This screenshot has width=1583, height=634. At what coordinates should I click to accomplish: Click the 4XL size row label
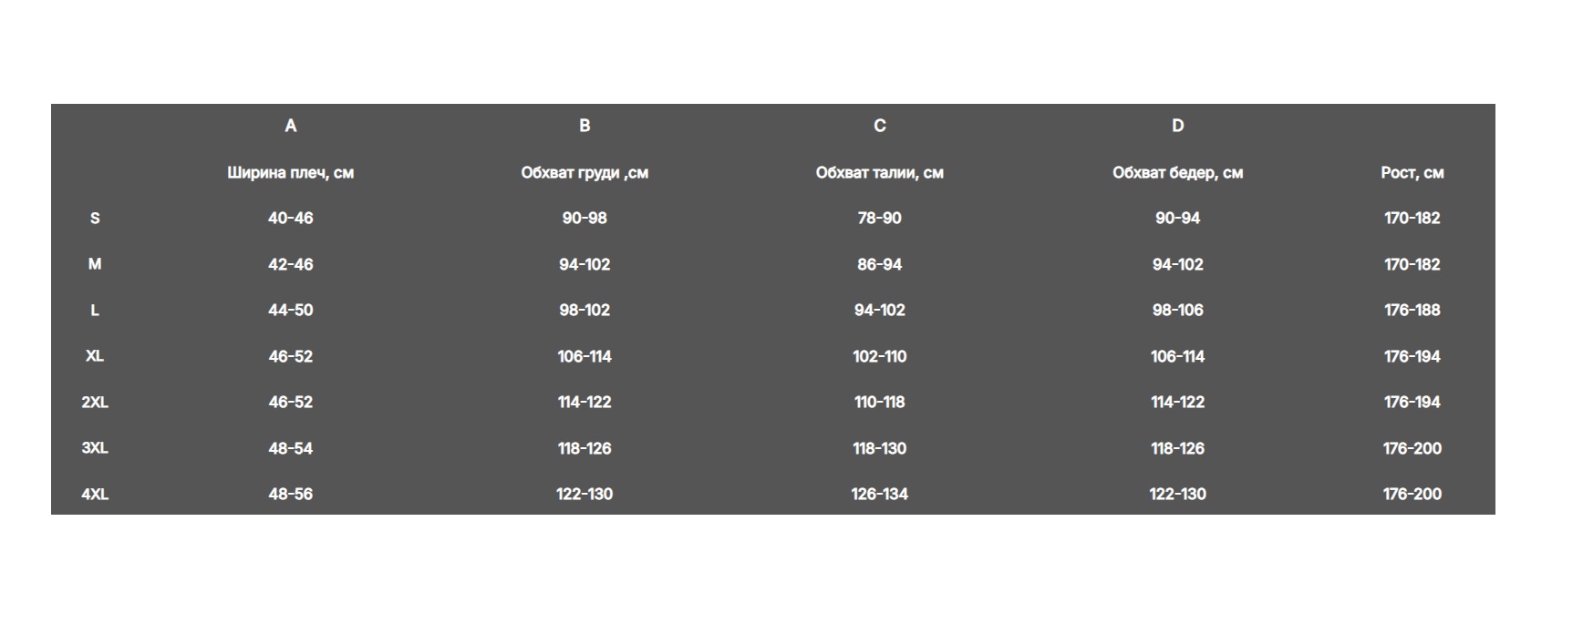pos(95,495)
